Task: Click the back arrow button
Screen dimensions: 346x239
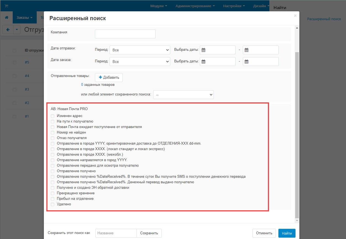Action: point(8,30)
